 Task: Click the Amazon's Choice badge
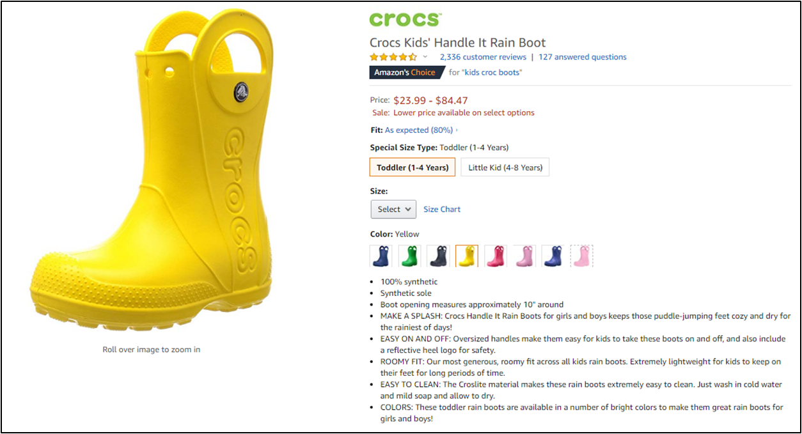tap(406, 72)
